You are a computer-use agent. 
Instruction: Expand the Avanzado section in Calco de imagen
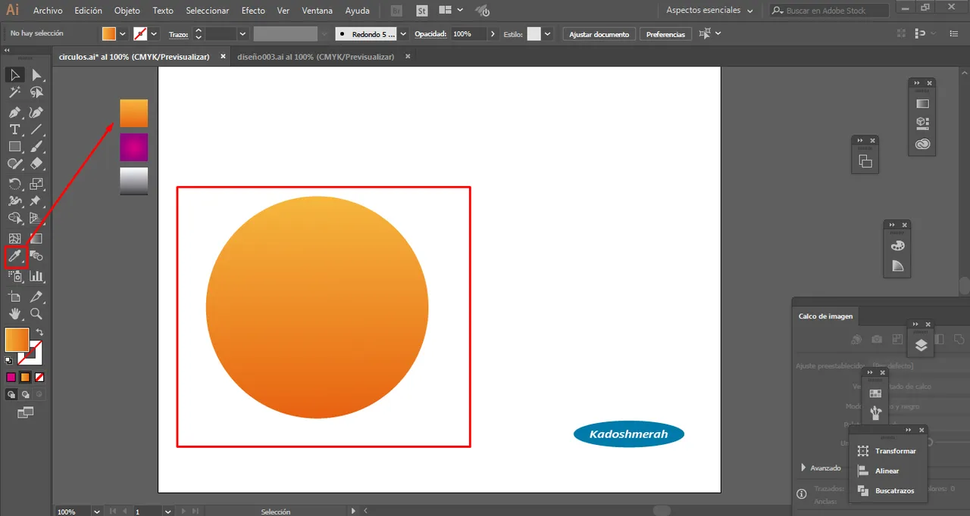(x=803, y=468)
